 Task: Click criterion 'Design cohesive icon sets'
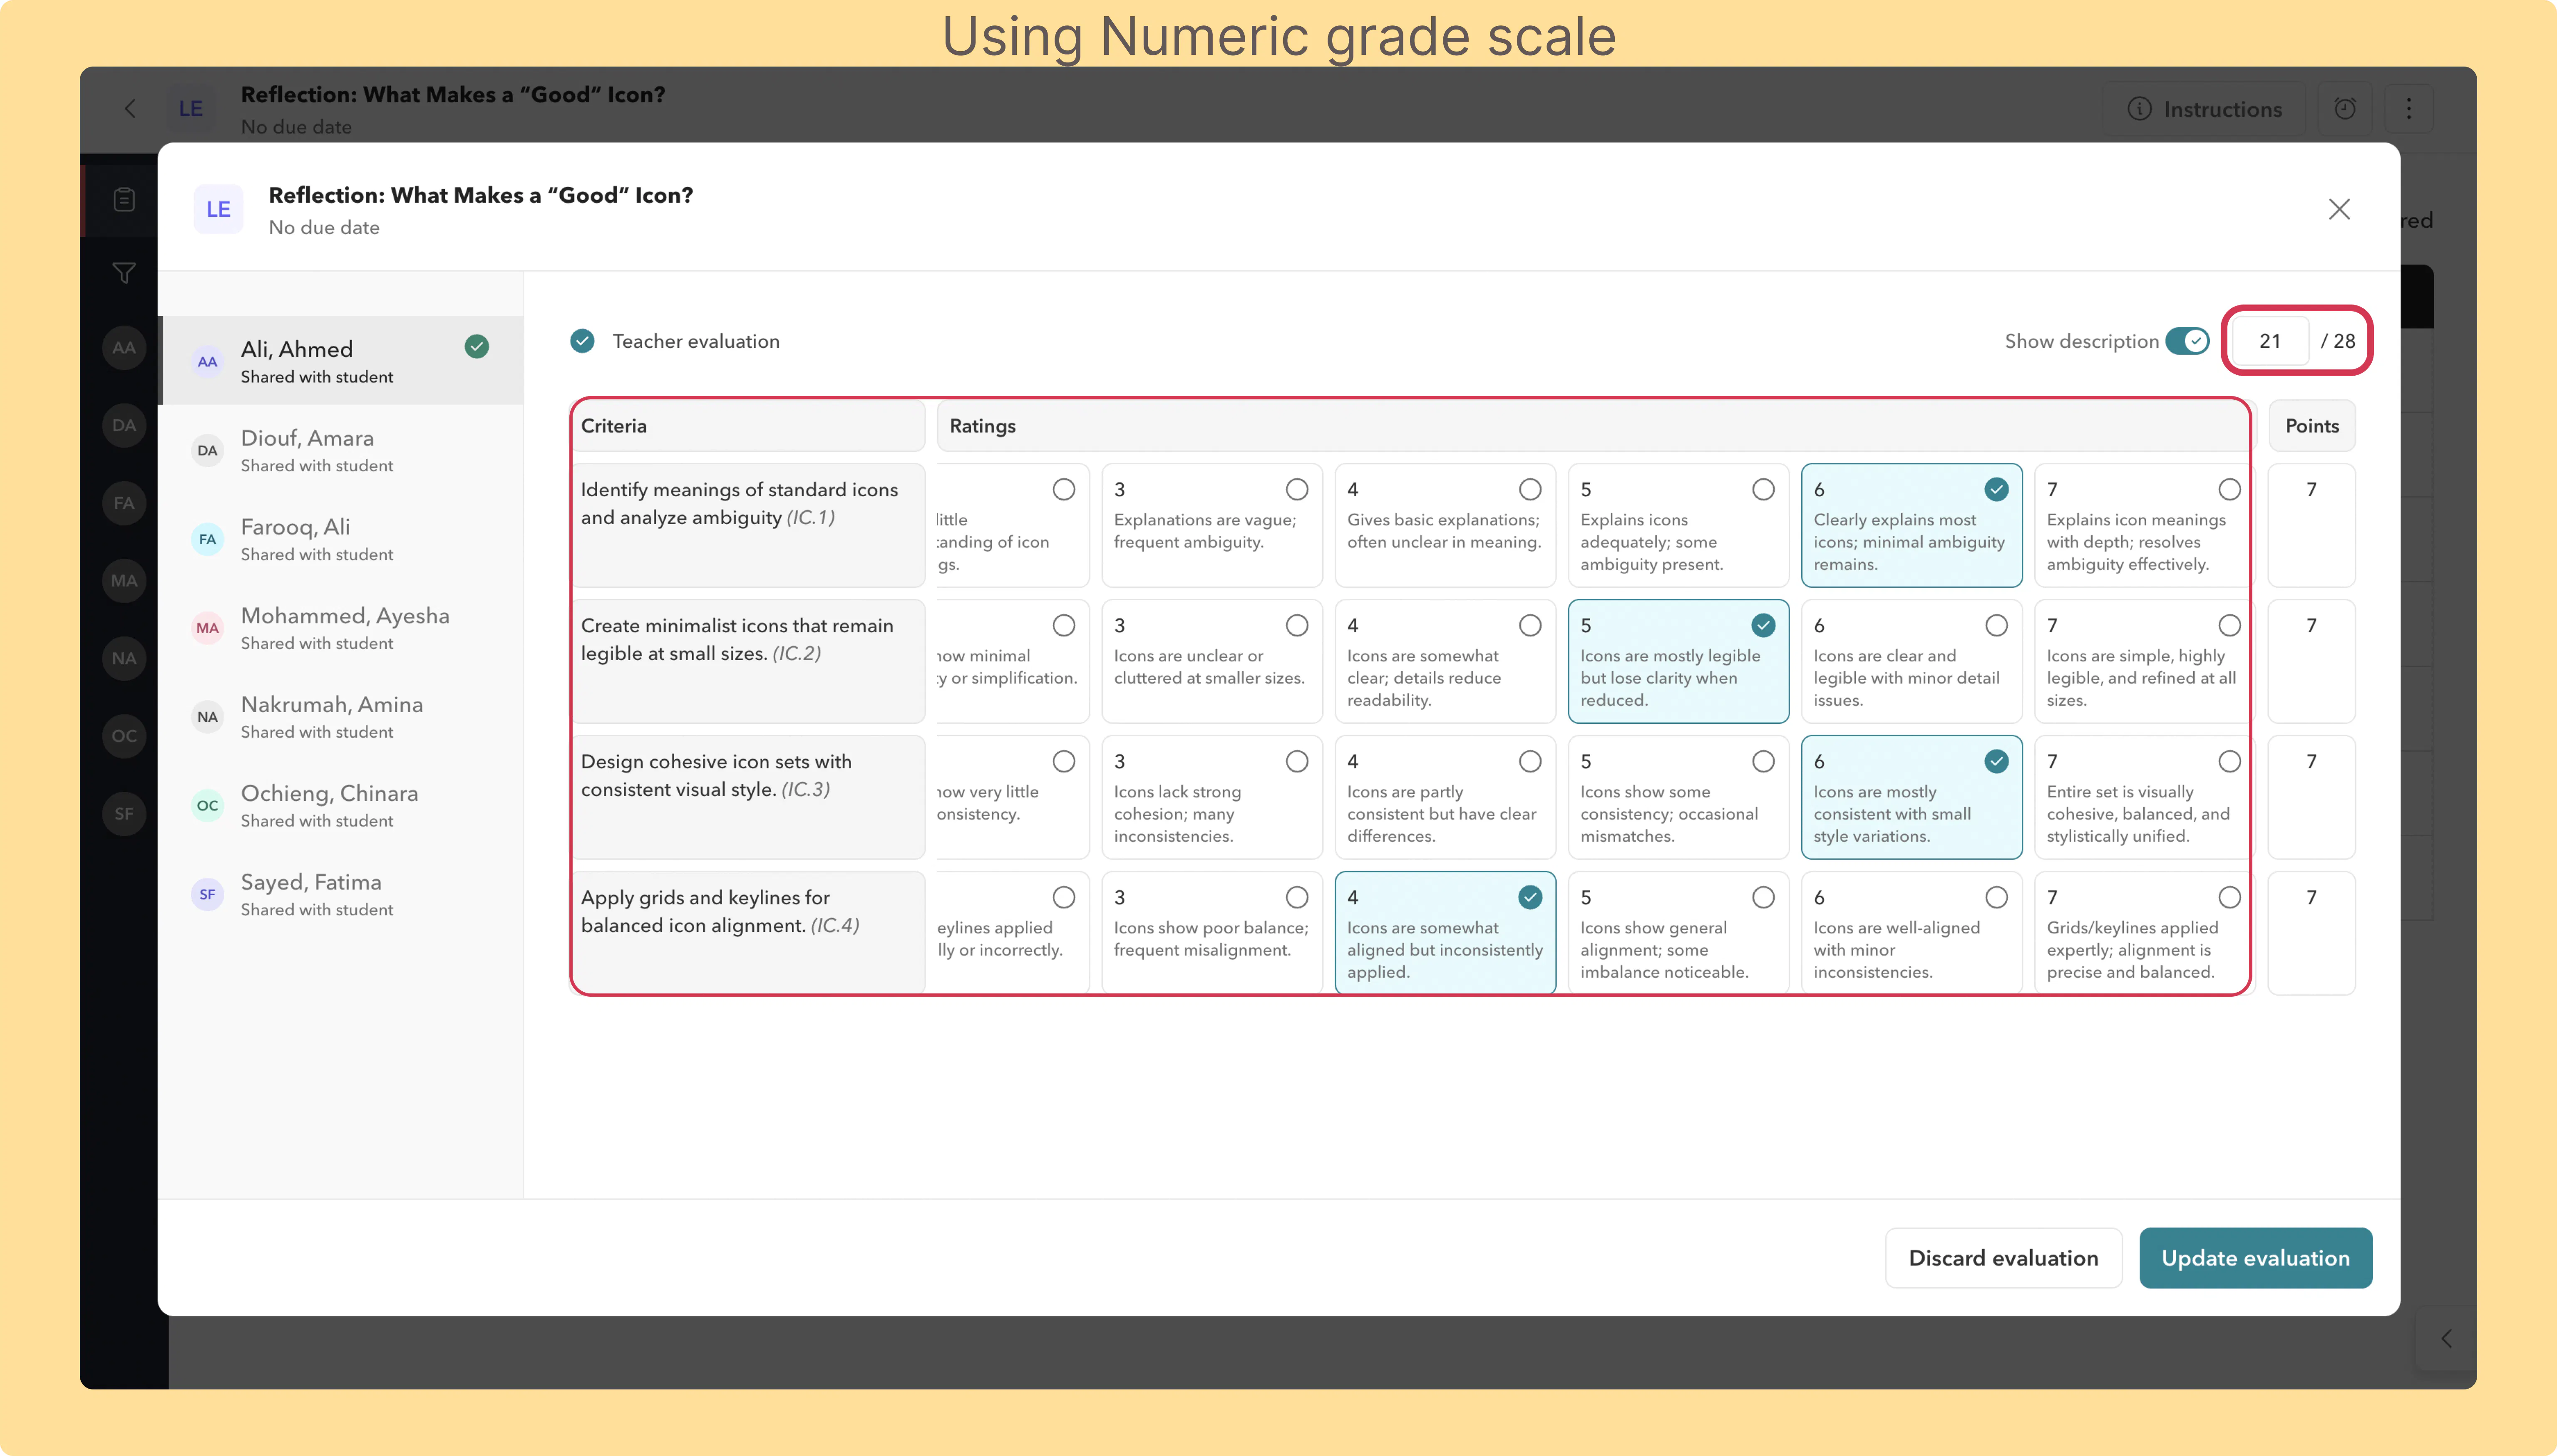748,797
